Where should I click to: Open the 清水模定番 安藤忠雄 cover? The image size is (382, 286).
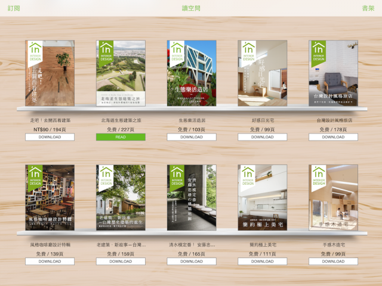[x=192, y=197]
